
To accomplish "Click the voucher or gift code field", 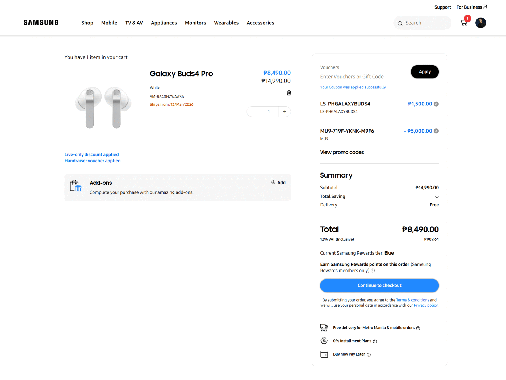I will (358, 77).
